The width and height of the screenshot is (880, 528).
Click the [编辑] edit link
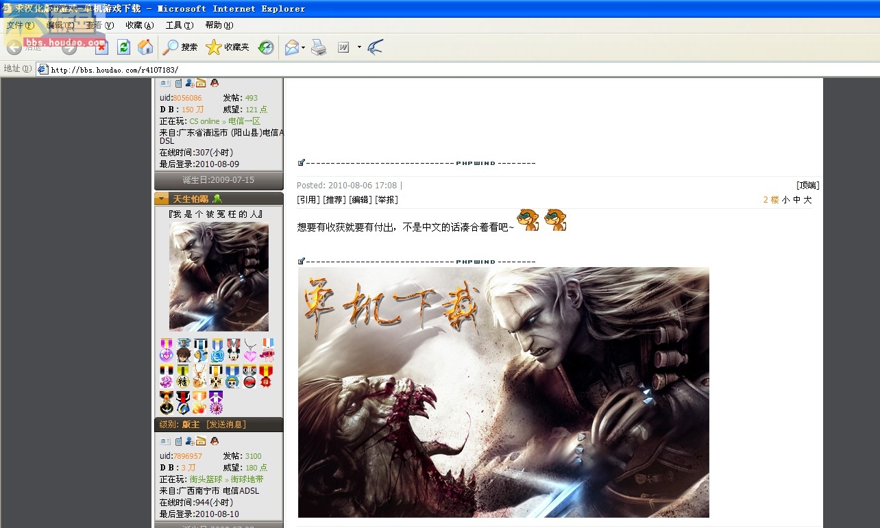tap(360, 200)
